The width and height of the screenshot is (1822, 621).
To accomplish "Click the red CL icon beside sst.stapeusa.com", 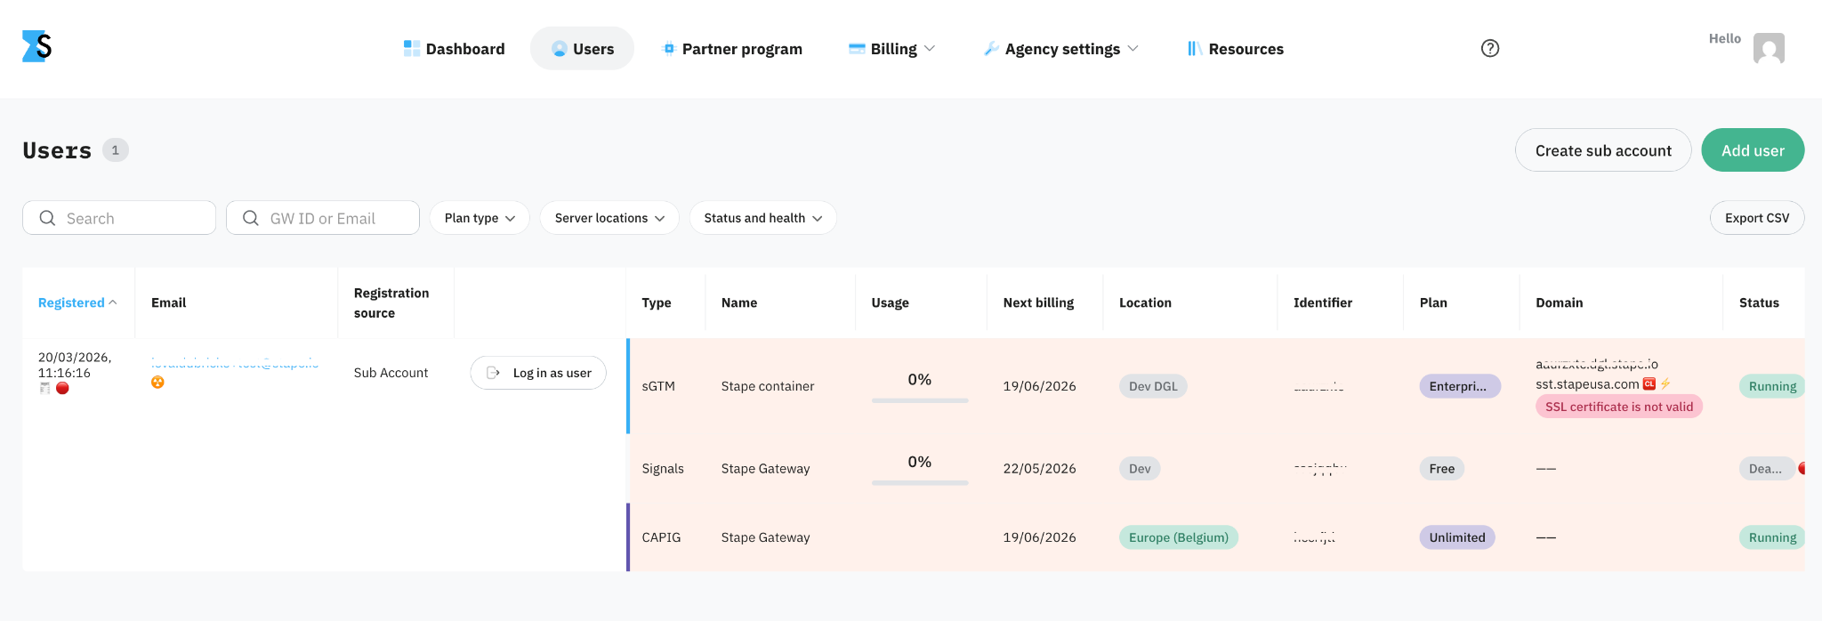I will pos(1649,384).
